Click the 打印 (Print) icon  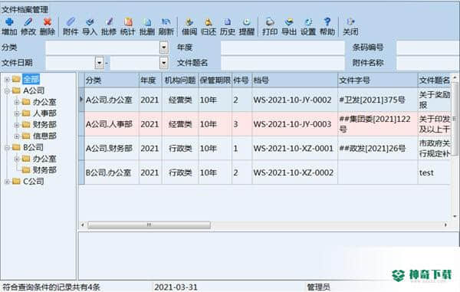pos(270,21)
